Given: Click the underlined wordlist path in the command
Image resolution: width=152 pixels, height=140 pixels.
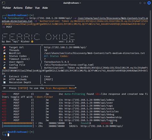Looking at the screenshot, I should [x=113, y=18].
